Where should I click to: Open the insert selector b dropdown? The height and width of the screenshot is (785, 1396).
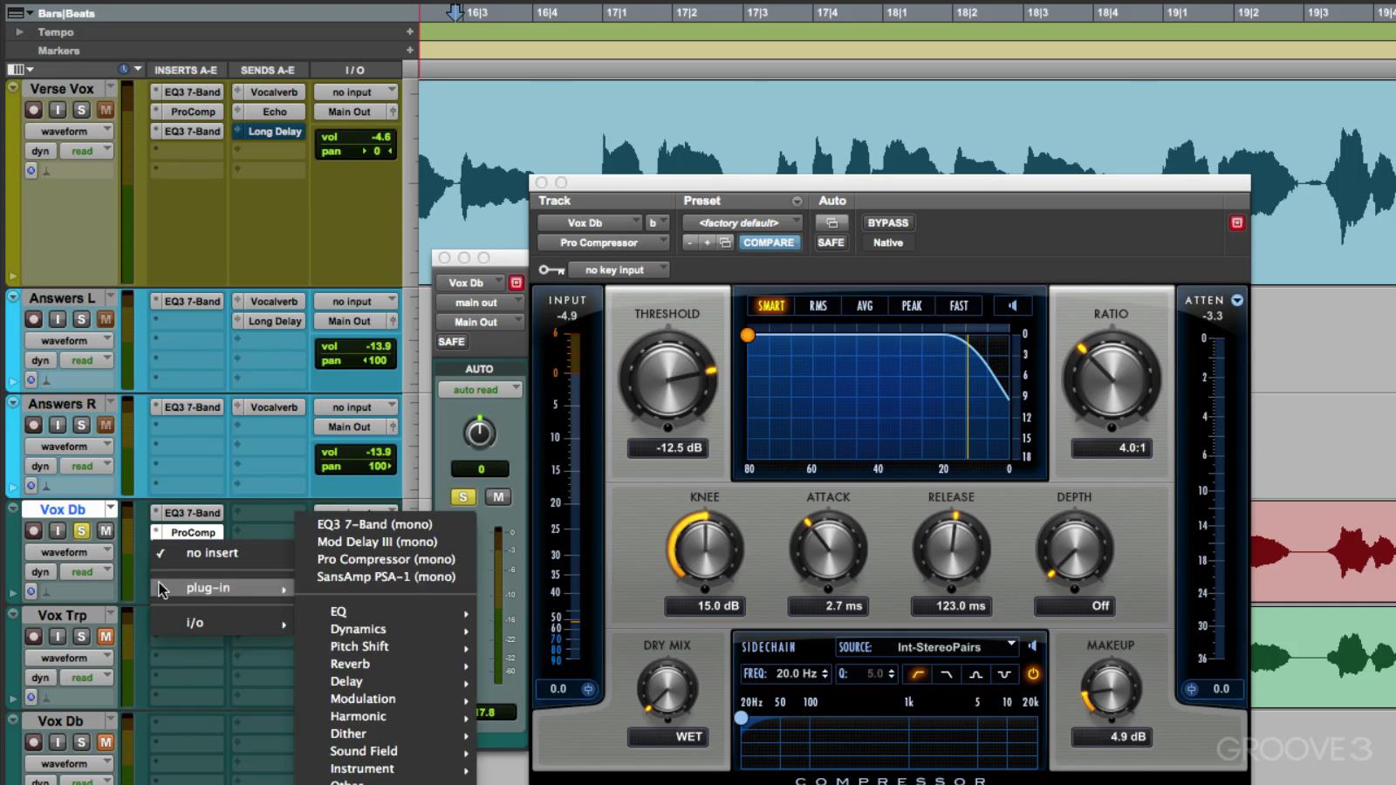pos(658,223)
